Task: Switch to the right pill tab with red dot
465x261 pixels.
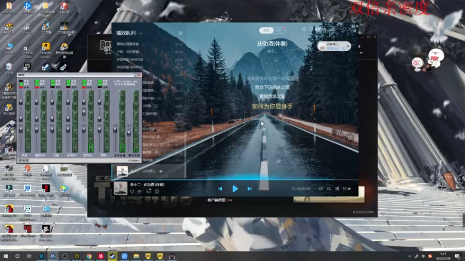Action: (278, 30)
